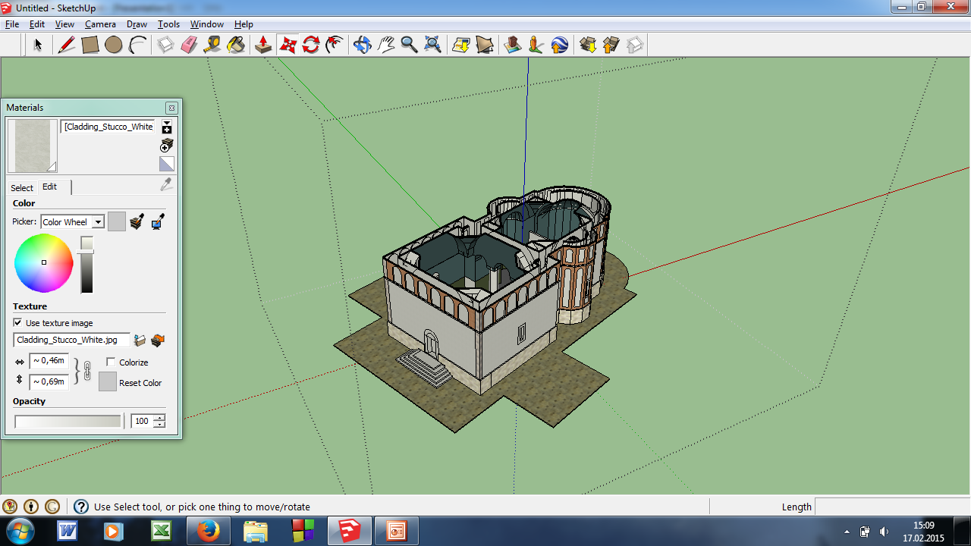Select the Paint Bucket tool
The height and width of the screenshot is (546, 971).
coord(236,45)
